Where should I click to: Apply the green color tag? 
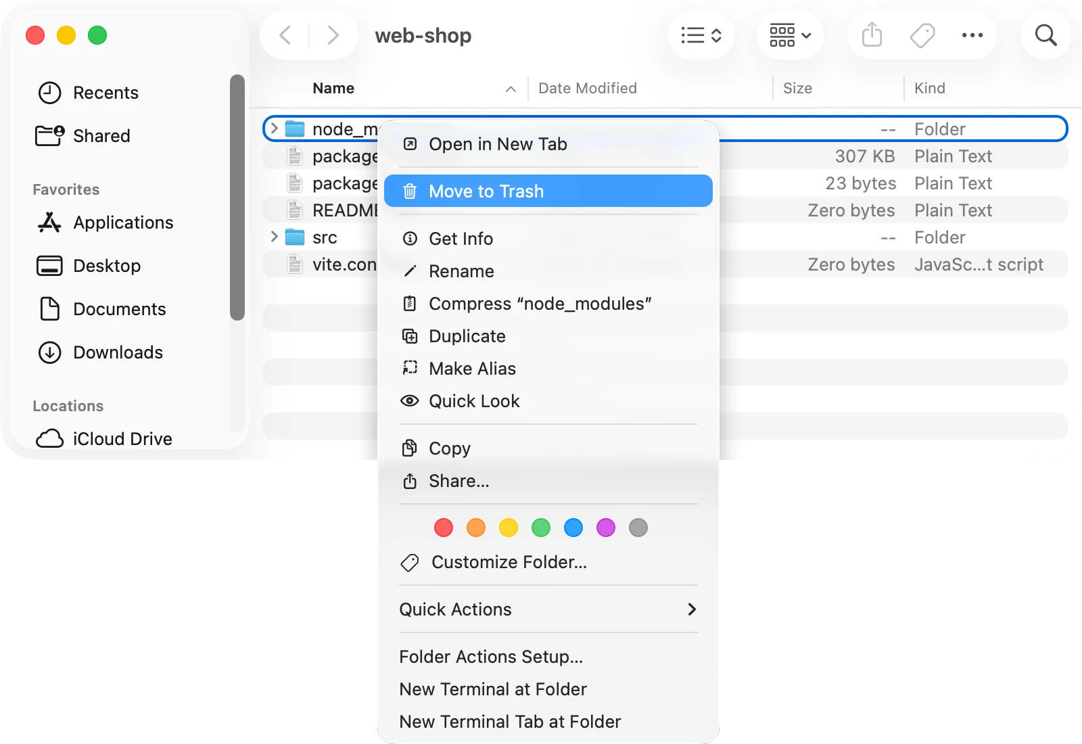pos(541,528)
